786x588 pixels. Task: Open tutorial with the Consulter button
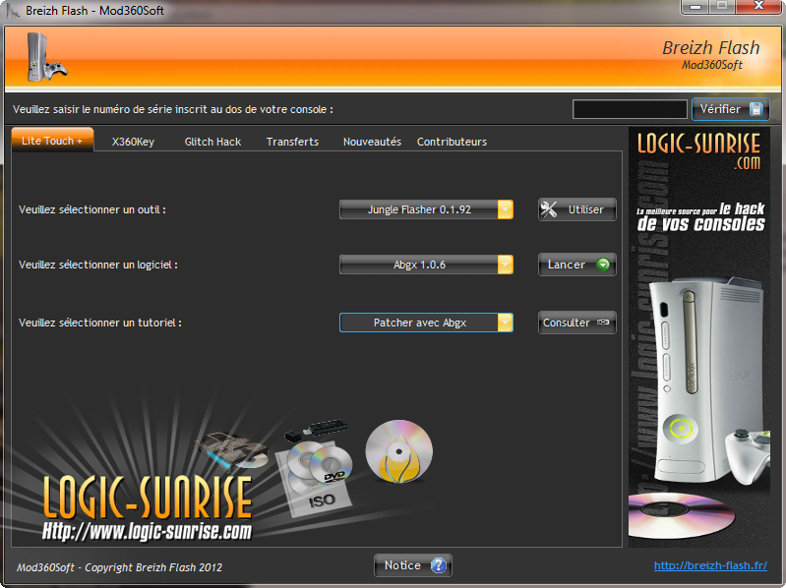pyautogui.click(x=577, y=323)
